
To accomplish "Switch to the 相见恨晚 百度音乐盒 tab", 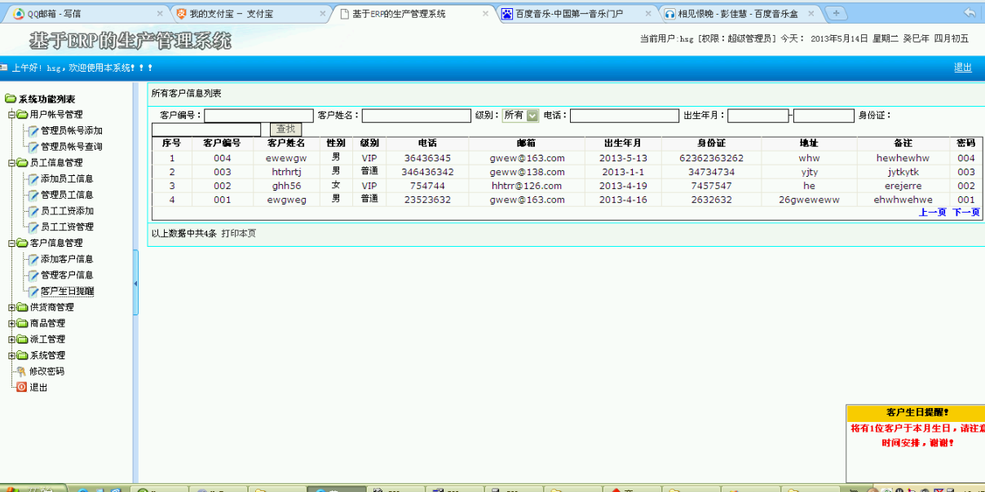I will click(x=737, y=14).
